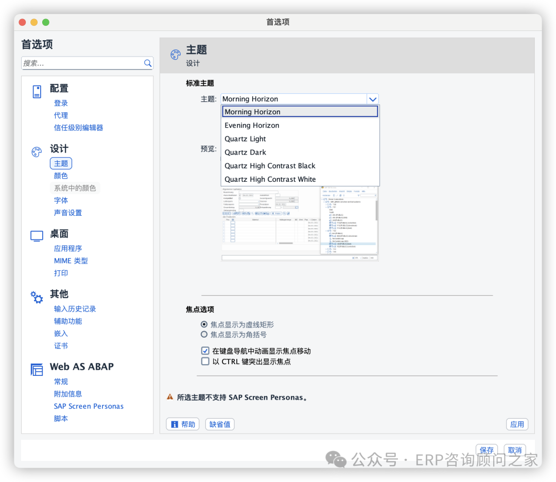Click the palette icon in the 主题 header
The width and height of the screenshot is (556, 482).
tap(176, 55)
